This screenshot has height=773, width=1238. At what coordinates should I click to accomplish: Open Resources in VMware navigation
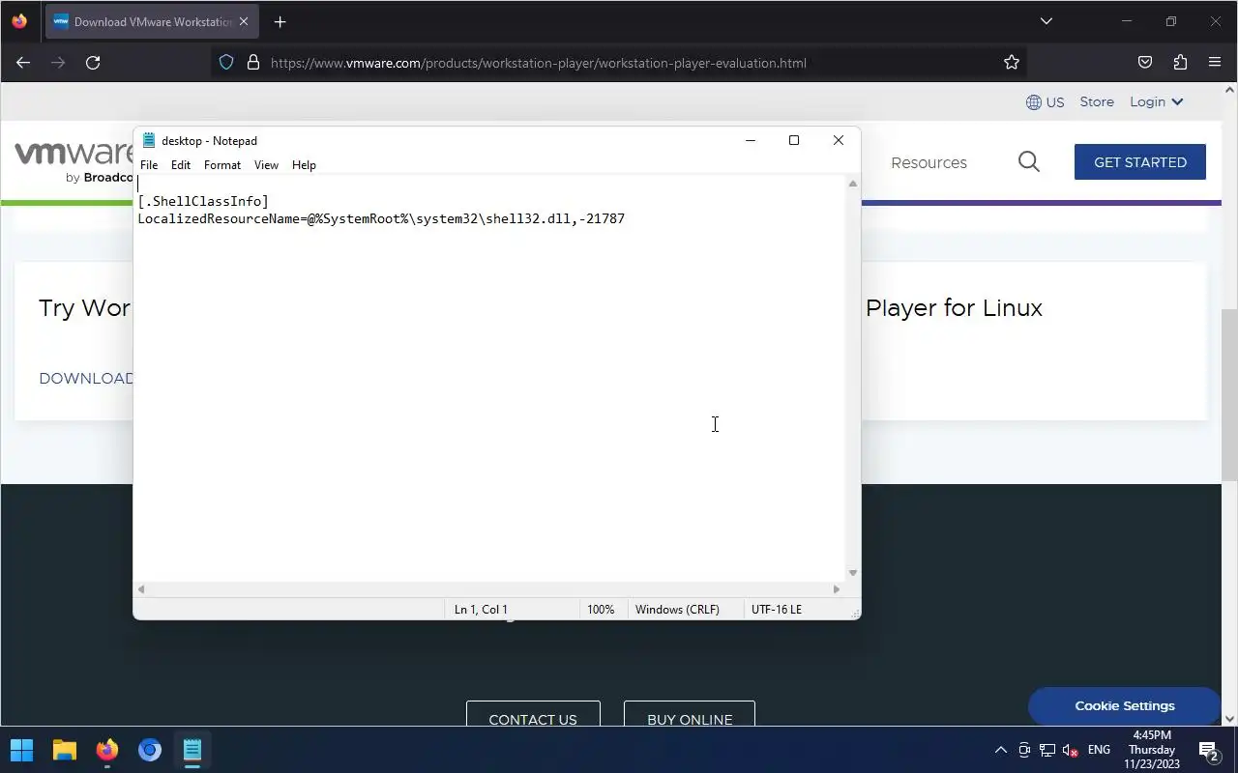[x=928, y=162]
